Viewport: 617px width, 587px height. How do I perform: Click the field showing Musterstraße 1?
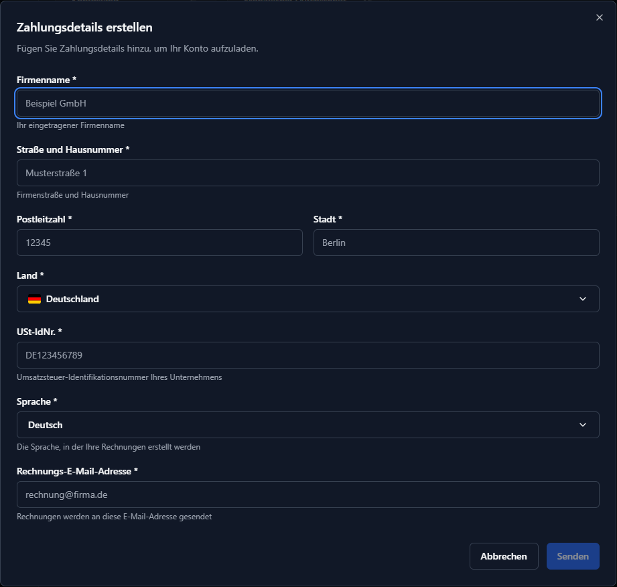click(x=308, y=173)
